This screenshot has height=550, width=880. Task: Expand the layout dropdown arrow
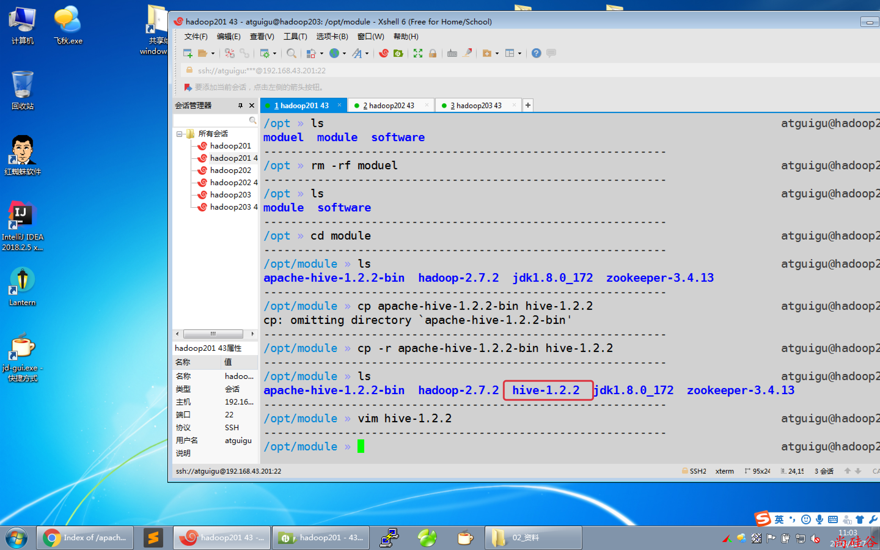pos(520,53)
